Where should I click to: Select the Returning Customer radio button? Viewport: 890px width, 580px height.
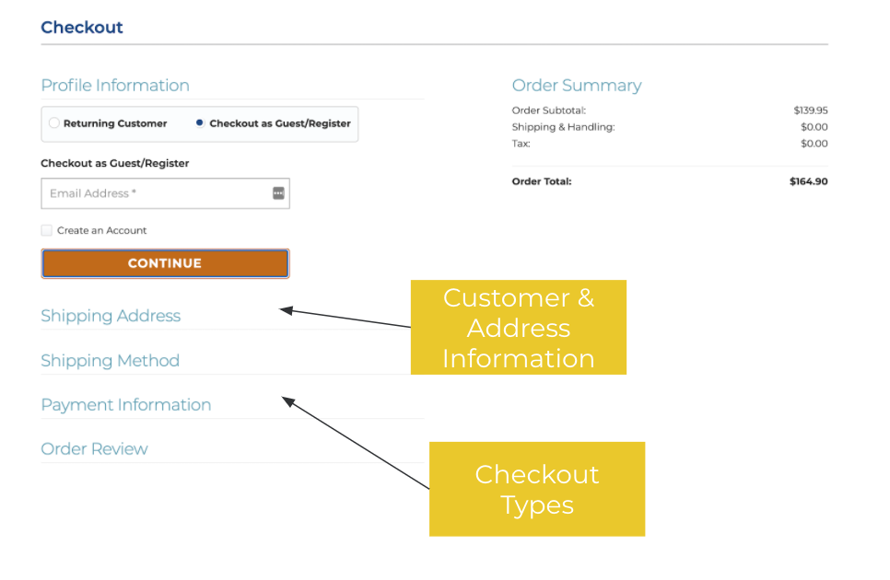[x=54, y=123]
